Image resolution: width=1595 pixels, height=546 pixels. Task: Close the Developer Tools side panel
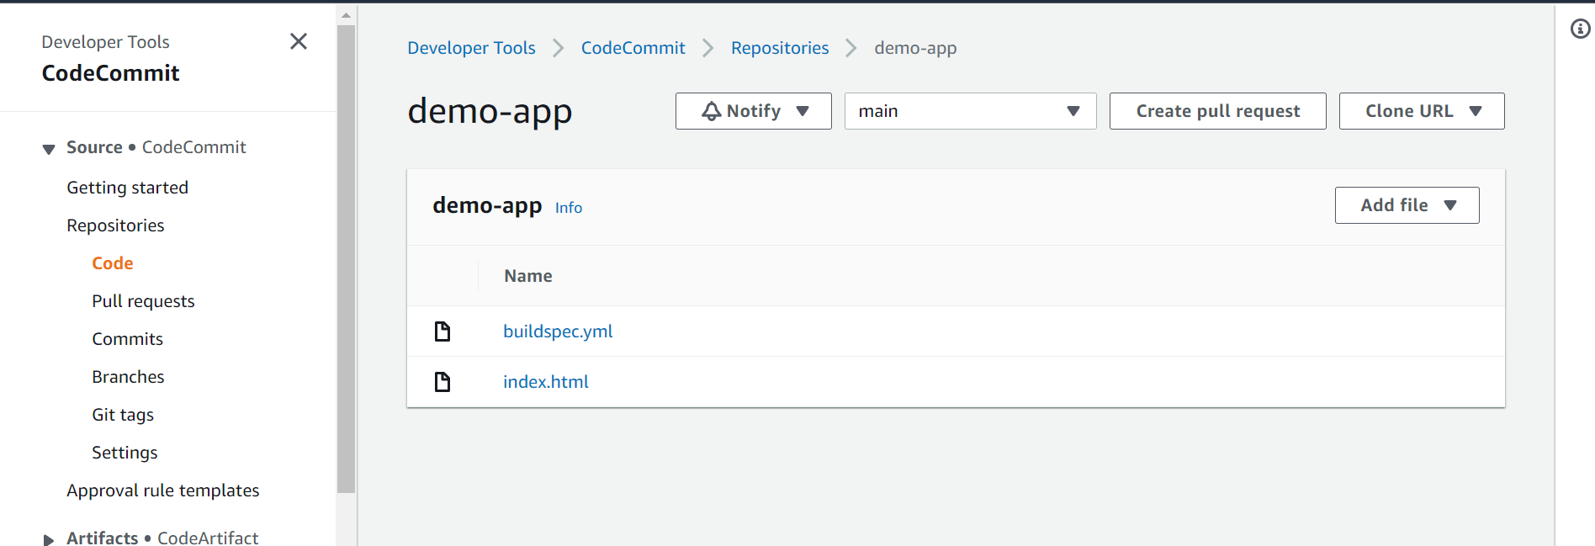tap(299, 41)
